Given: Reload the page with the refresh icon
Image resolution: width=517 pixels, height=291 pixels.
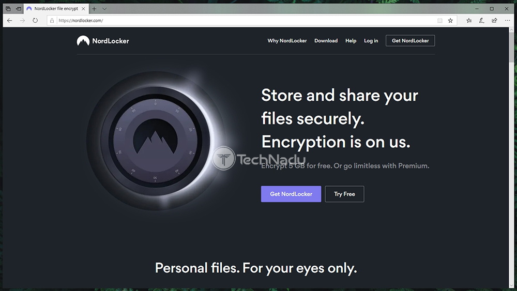Looking at the screenshot, I should tap(35, 21).
